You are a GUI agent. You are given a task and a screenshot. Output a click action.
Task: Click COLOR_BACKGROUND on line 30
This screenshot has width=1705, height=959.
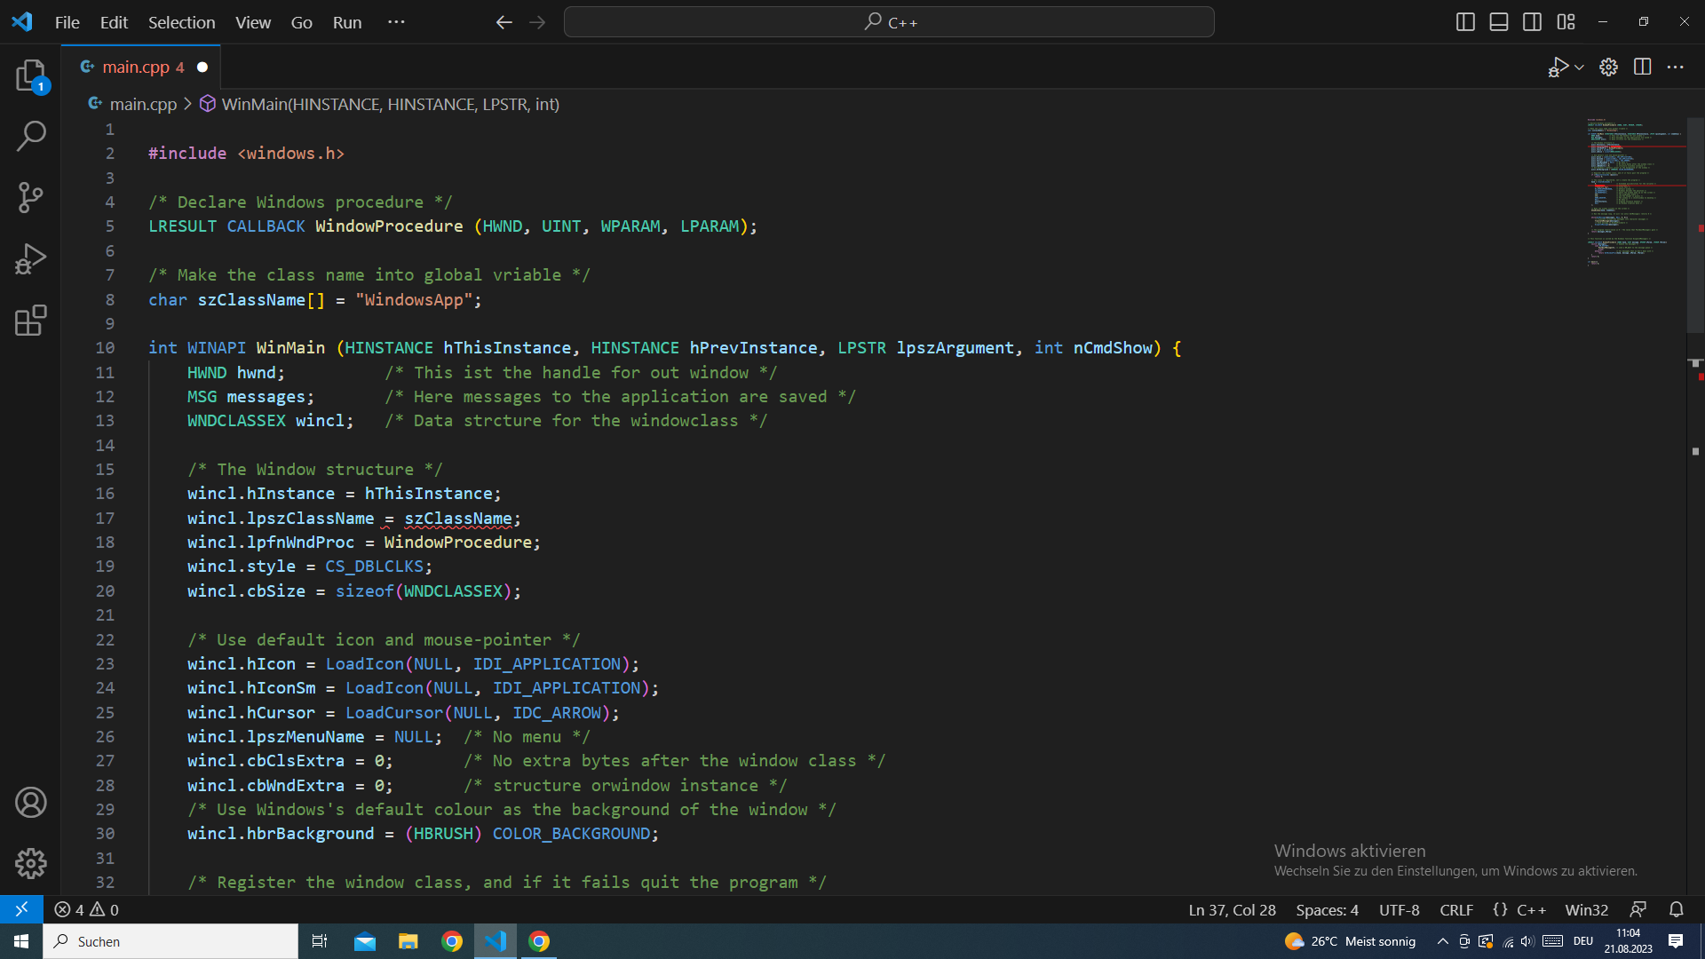point(571,834)
